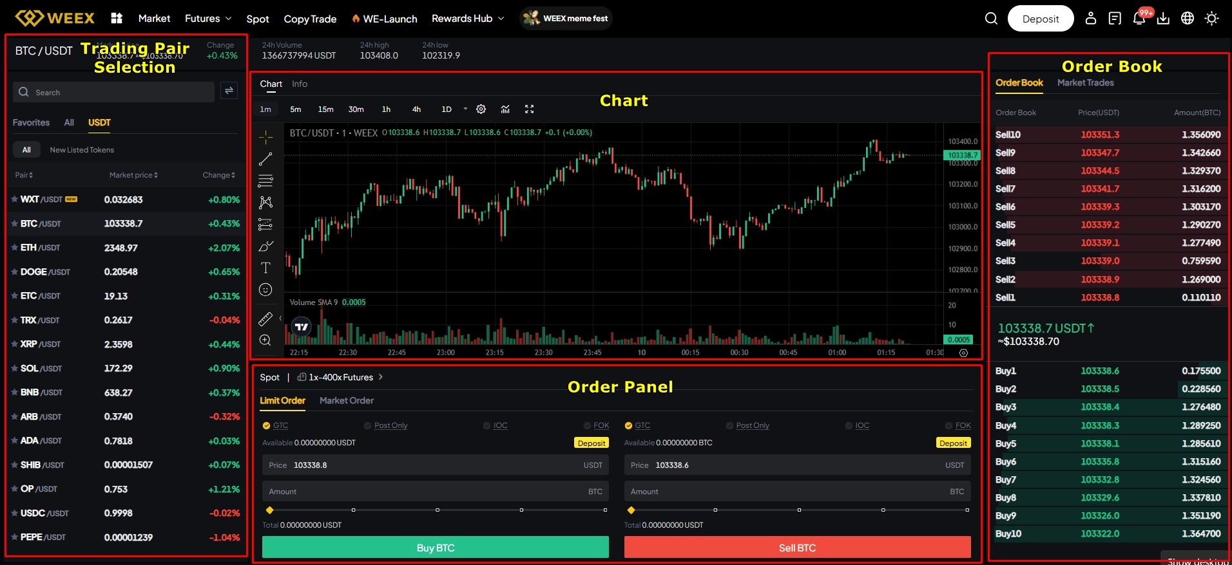Open the chart indicators icon
Image resolution: width=1232 pixels, height=565 pixels.
[x=505, y=109]
